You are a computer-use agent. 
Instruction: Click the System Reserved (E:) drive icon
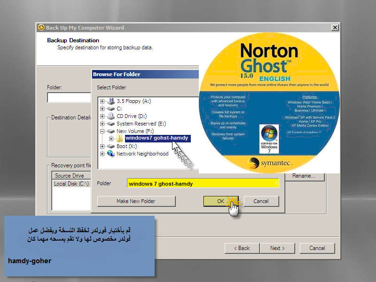point(111,124)
